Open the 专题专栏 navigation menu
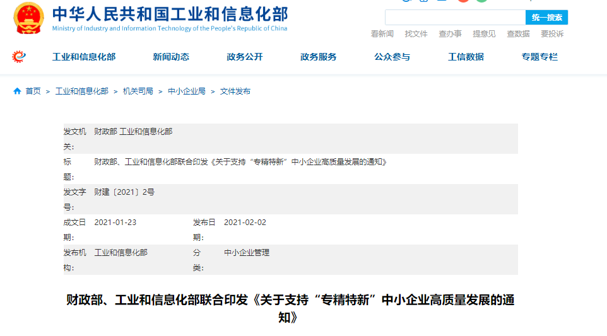Screen dimensions: 607x336 (x=539, y=57)
